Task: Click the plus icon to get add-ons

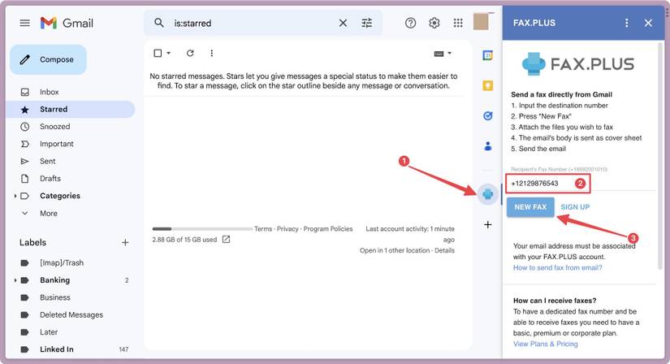Action: tap(487, 224)
